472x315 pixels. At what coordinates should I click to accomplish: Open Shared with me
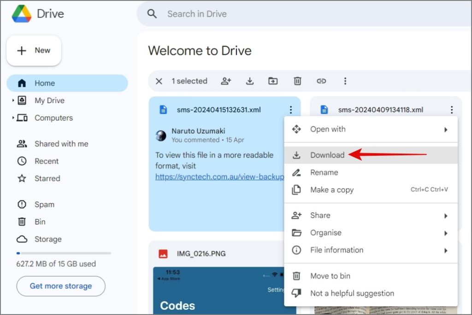click(61, 144)
